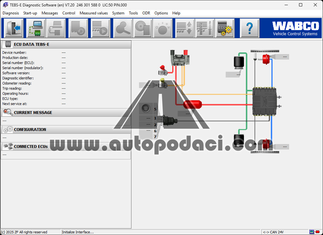Open the Messages menu
The image size is (323, 235).
(50, 13)
